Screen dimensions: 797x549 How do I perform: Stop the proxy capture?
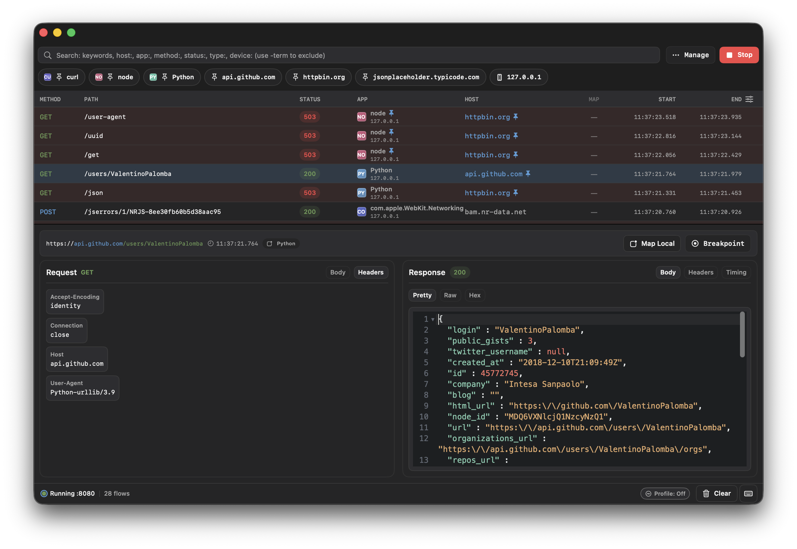tap(739, 55)
